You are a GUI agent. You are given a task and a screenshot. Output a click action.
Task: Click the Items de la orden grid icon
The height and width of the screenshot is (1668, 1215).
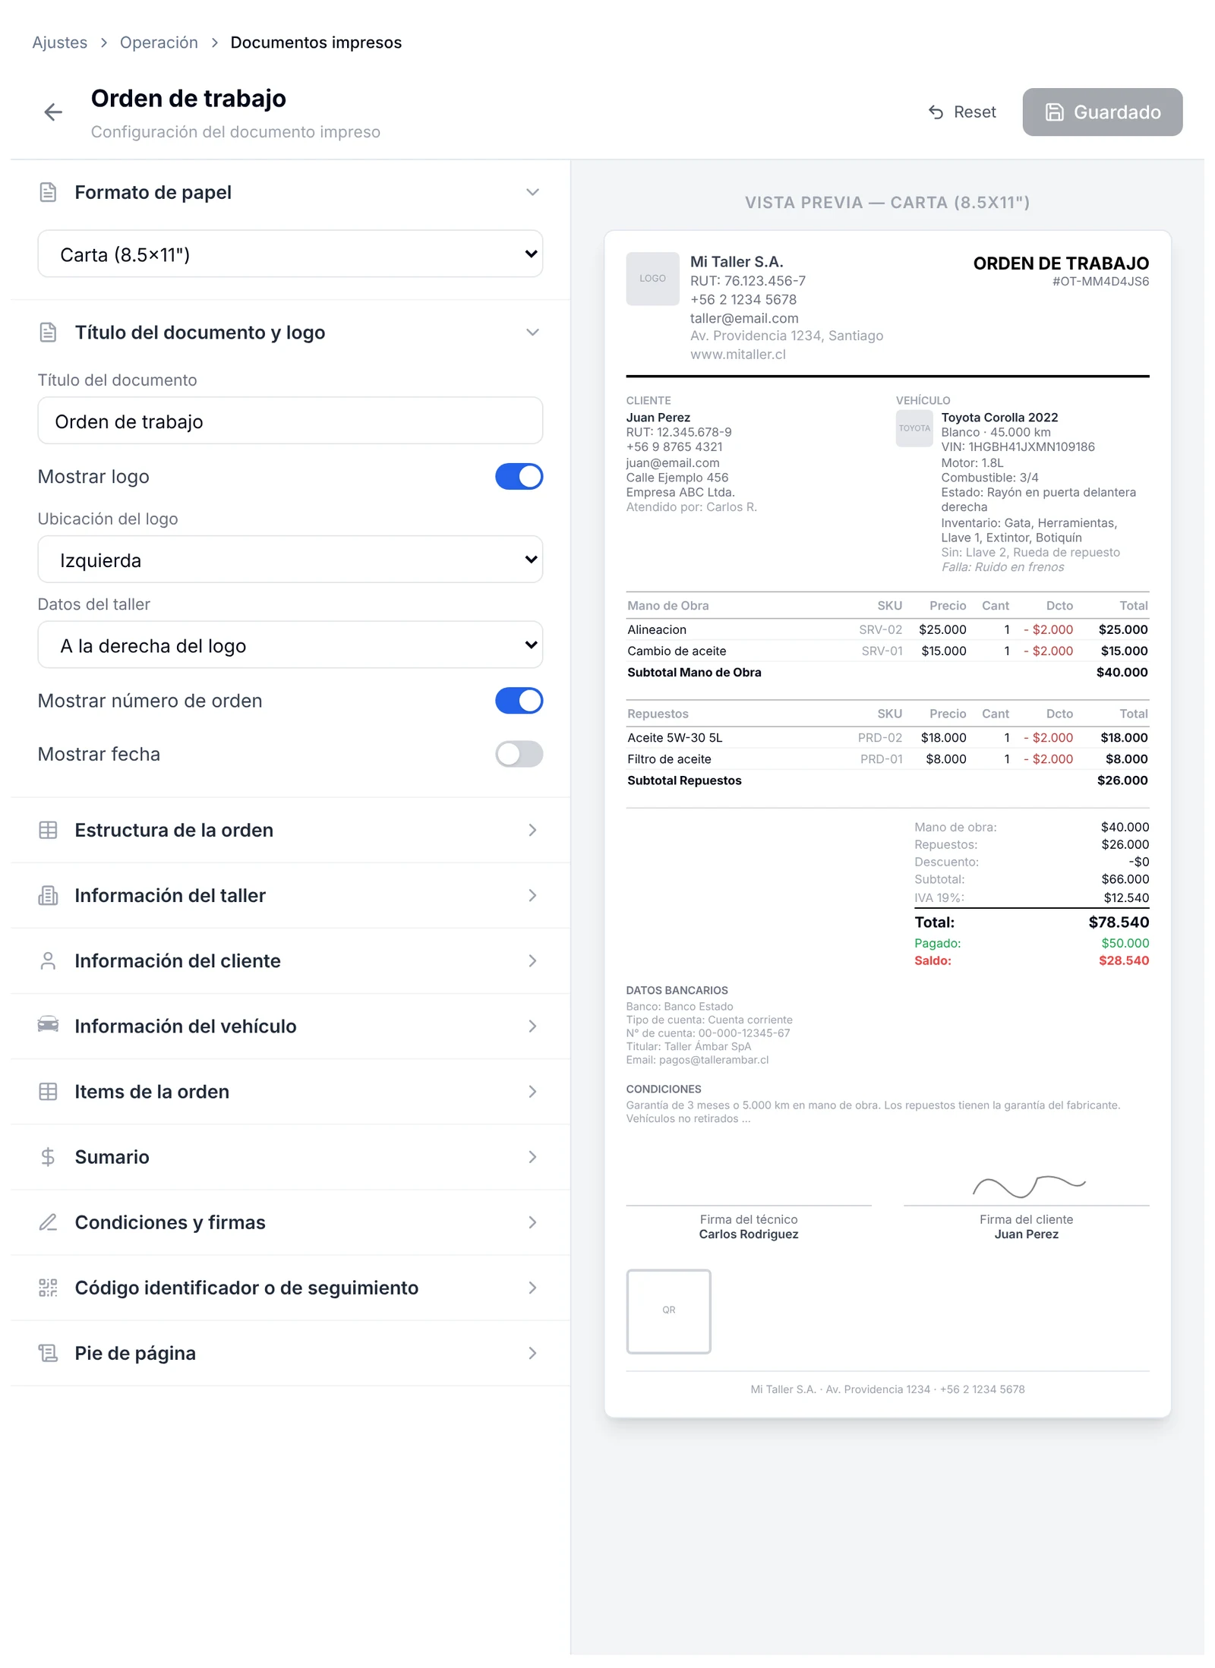48,1091
